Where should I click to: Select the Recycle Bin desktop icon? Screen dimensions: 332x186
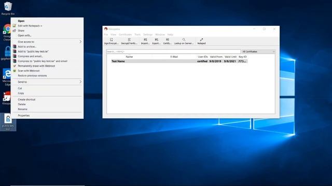pyautogui.click(x=8, y=8)
